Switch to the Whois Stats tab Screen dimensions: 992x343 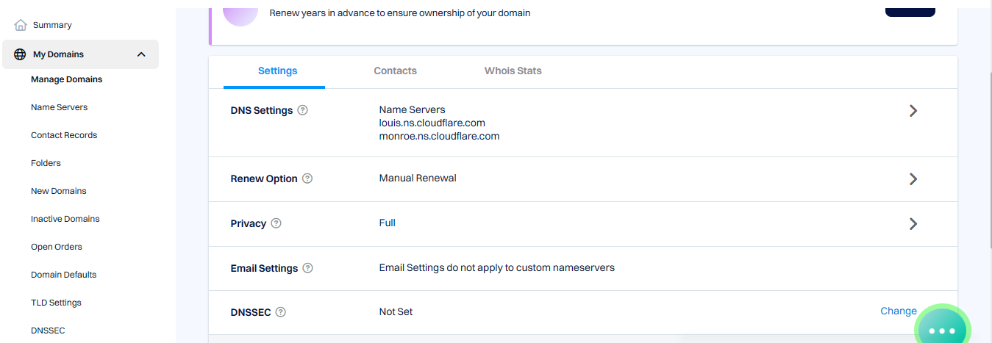pyautogui.click(x=513, y=71)
